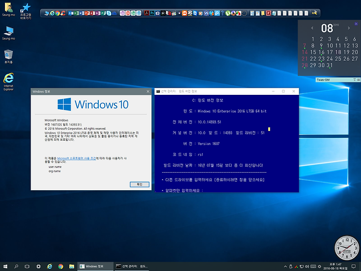
Task: Select the star program shortcut desktop icon
Action: 26,11
